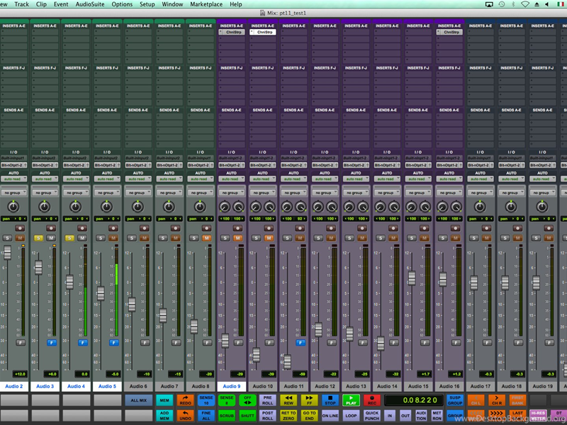
Task: Click the red REC button
Action: coord(372,401)
